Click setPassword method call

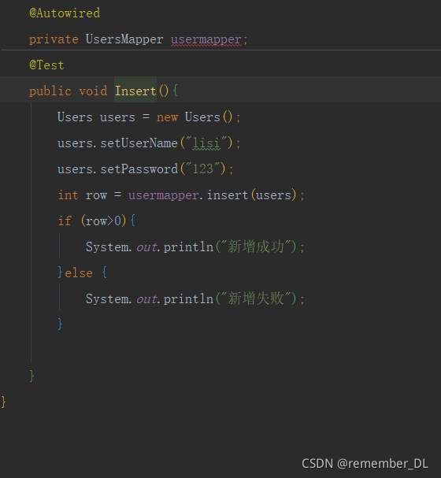point(139,169)
